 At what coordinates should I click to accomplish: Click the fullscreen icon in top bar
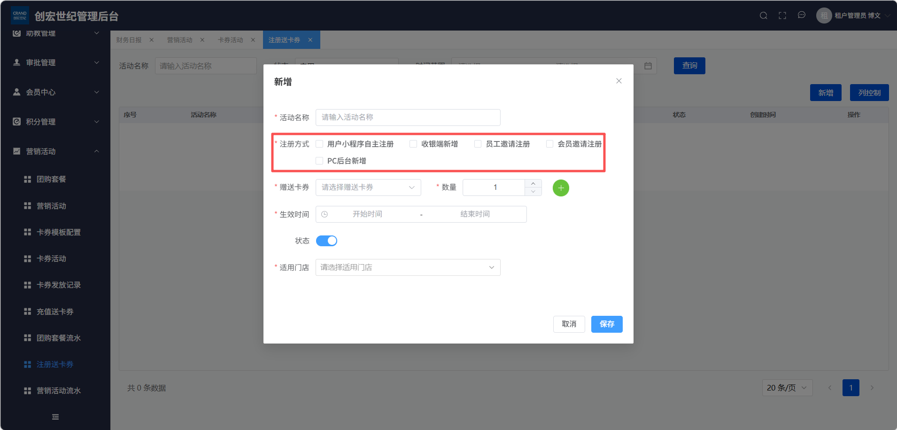782,15
